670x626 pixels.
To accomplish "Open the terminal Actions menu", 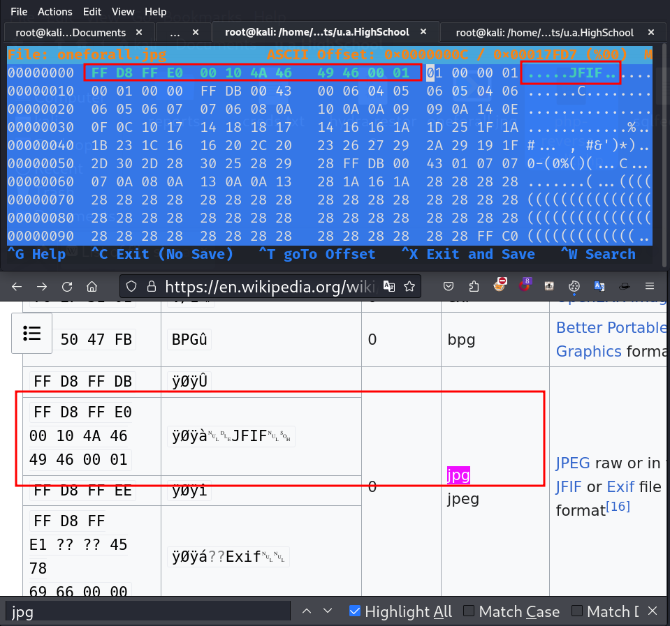I will coord(54,12).
